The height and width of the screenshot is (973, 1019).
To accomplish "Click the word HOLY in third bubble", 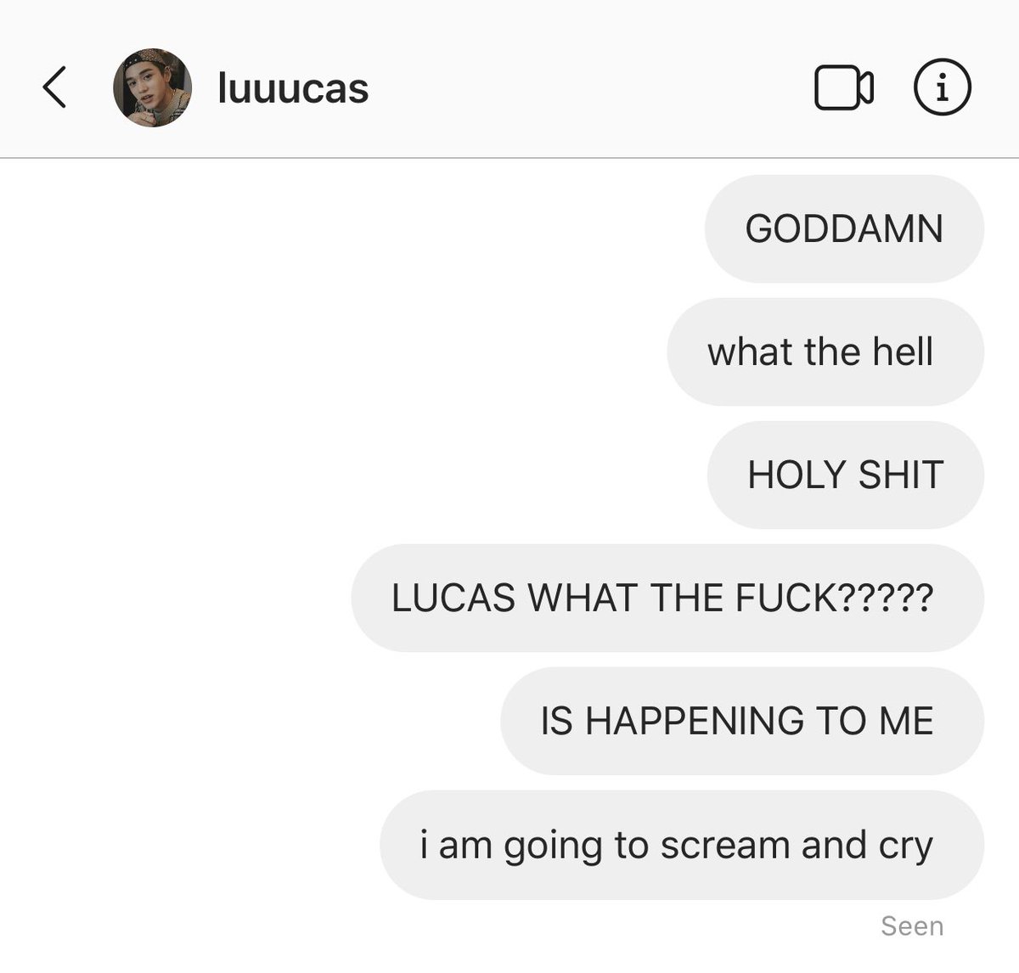I will (x=797, y=475).
